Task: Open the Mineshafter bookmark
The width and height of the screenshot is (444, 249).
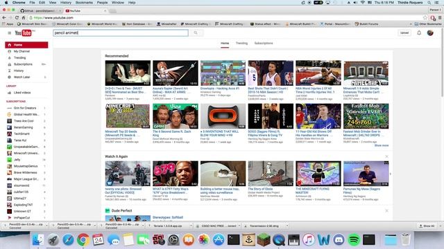Action: point(166,24)
